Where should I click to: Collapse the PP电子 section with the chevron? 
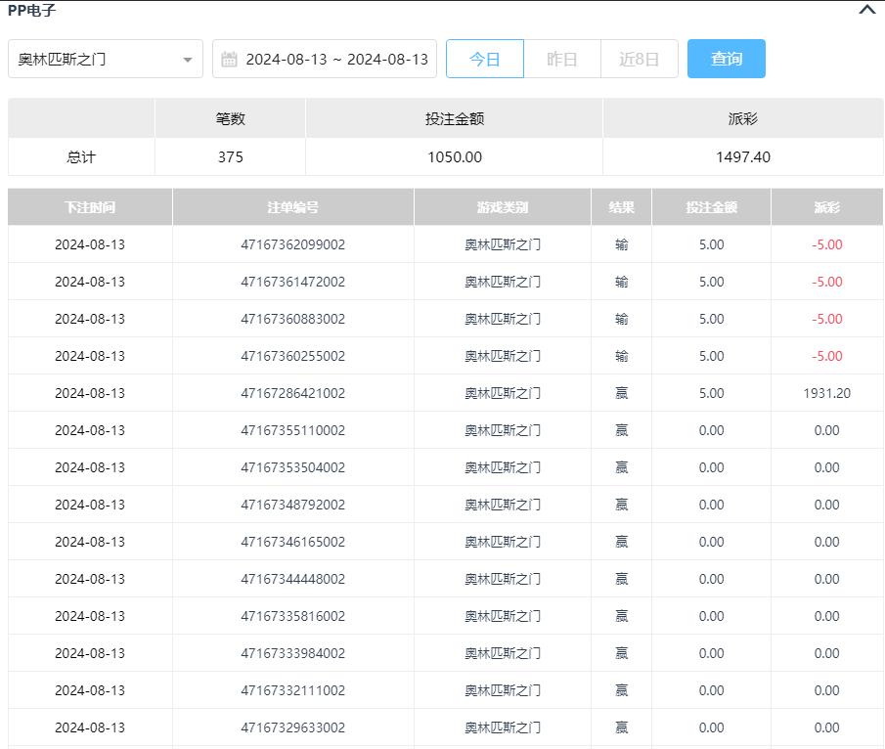pos(866,10)
